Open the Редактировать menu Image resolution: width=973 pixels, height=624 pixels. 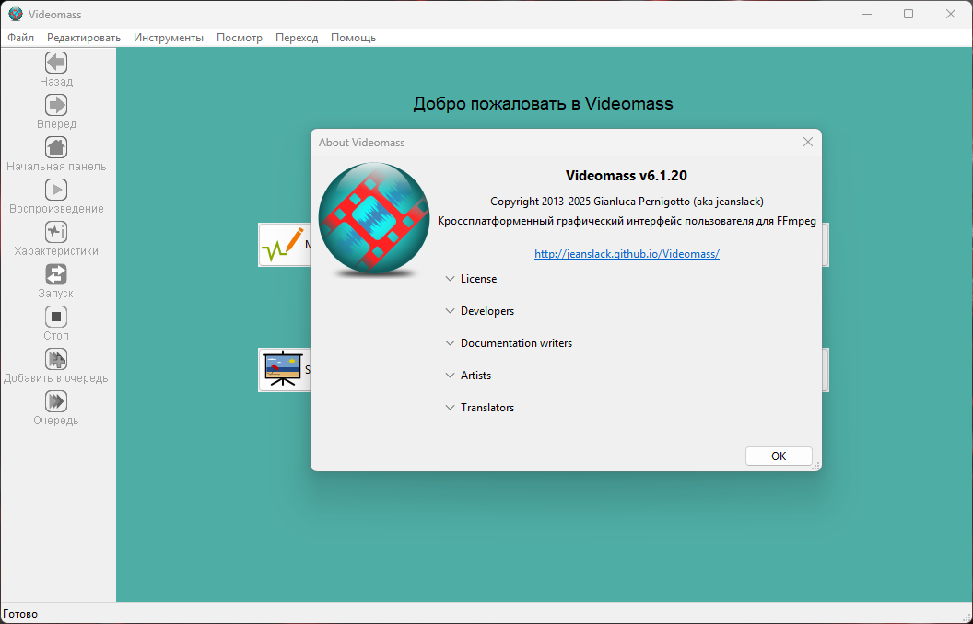(x=84, y=38)
